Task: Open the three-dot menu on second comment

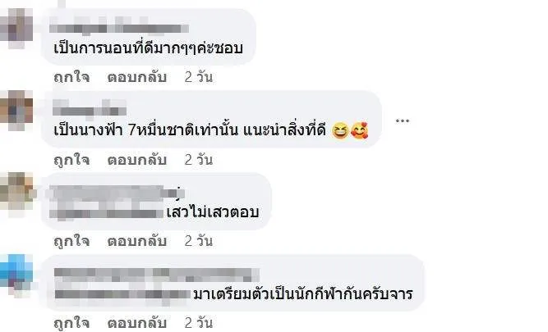Action: (403, 121)
